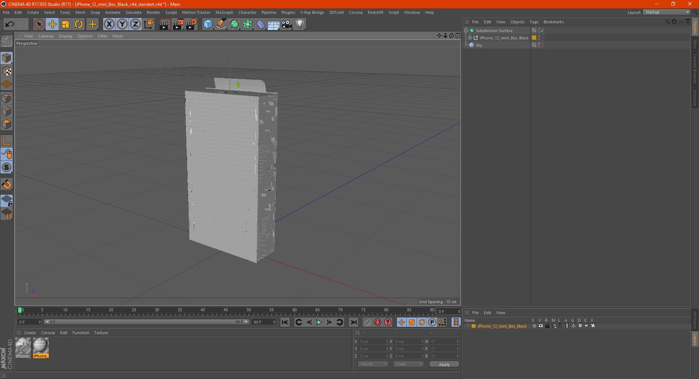This screenshot has height=379, width=699.
Task: Open the Takes side tab
Action: point(695,44)
